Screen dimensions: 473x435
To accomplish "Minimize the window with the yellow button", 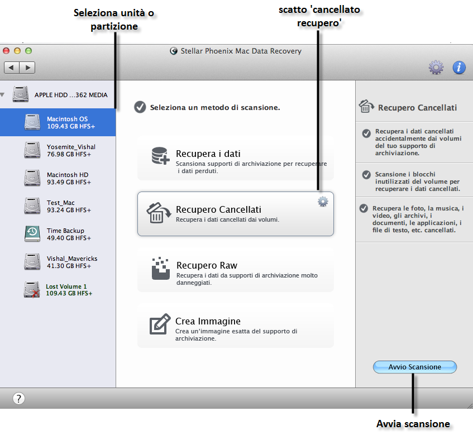I will point(17,51).
